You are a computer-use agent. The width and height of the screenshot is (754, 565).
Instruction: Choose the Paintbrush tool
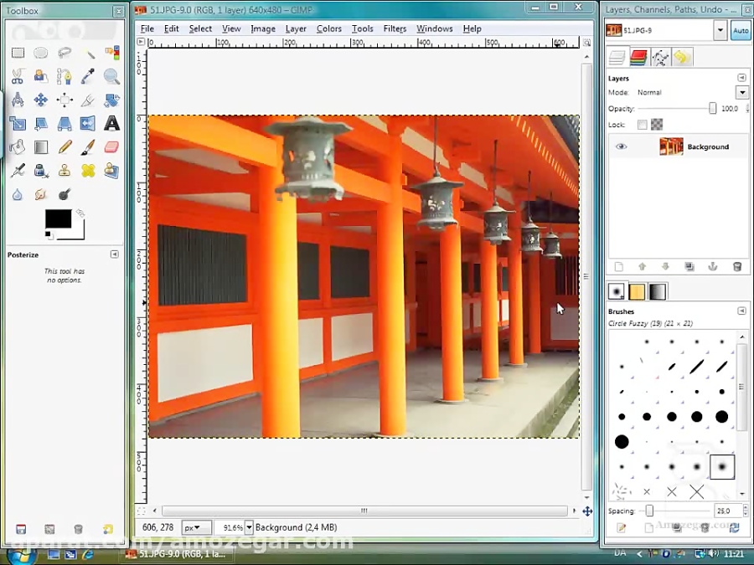pos(88,147)
